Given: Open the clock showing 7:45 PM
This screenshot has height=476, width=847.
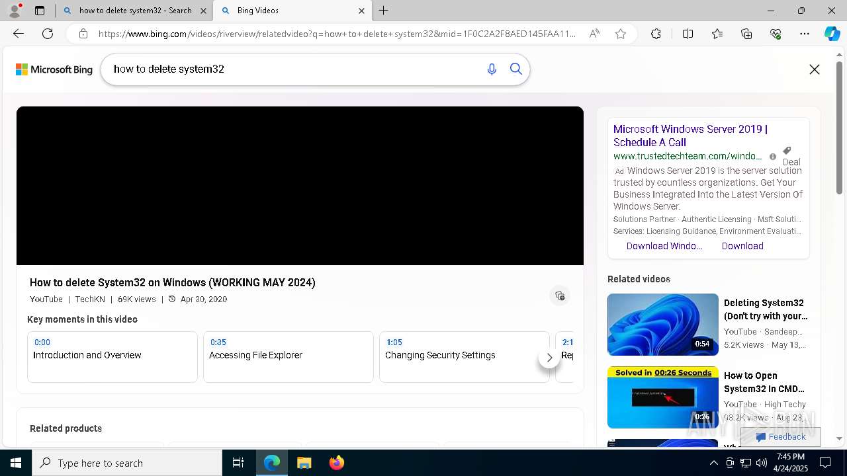Looking at the screenshot, I should [790, 463].
